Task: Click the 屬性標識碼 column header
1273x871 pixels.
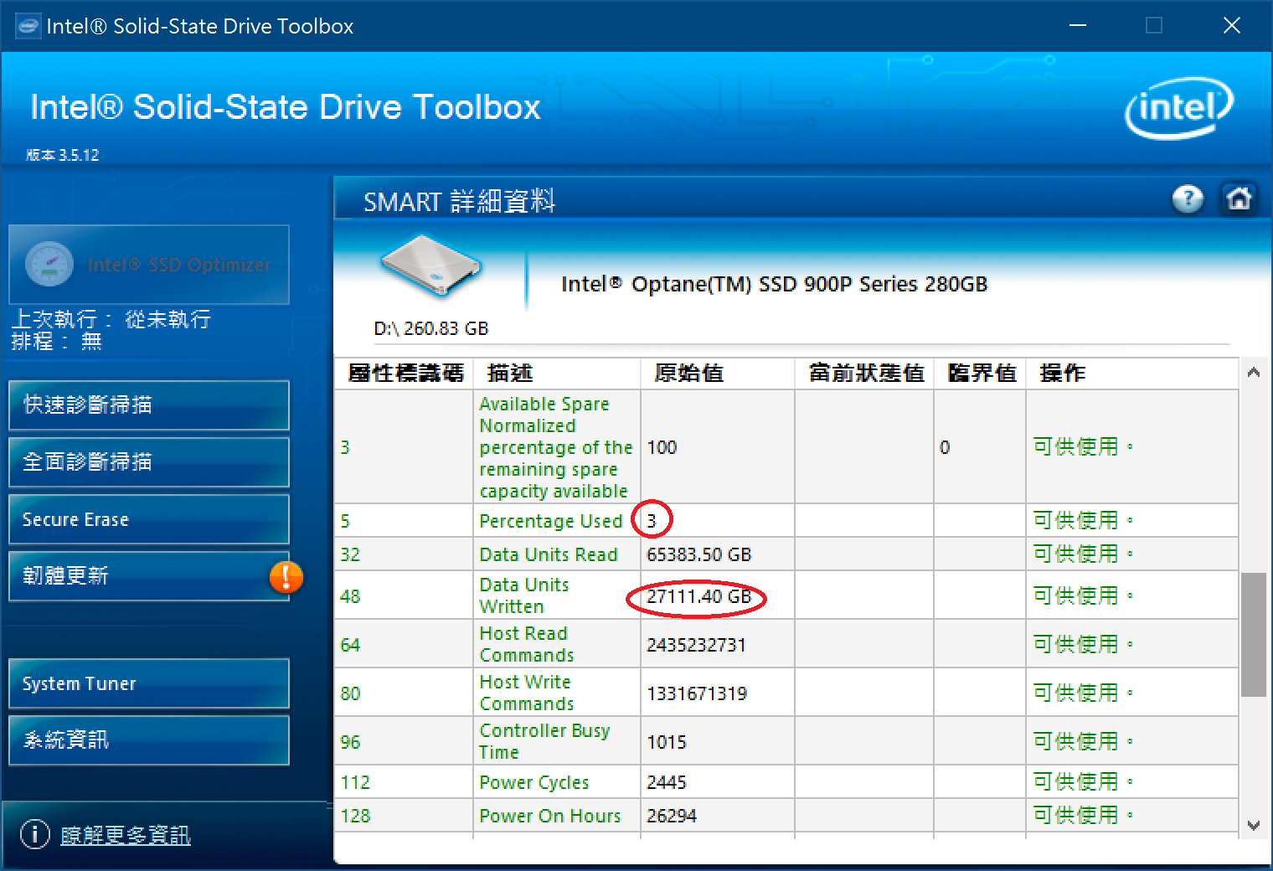Action: [405, 374]
